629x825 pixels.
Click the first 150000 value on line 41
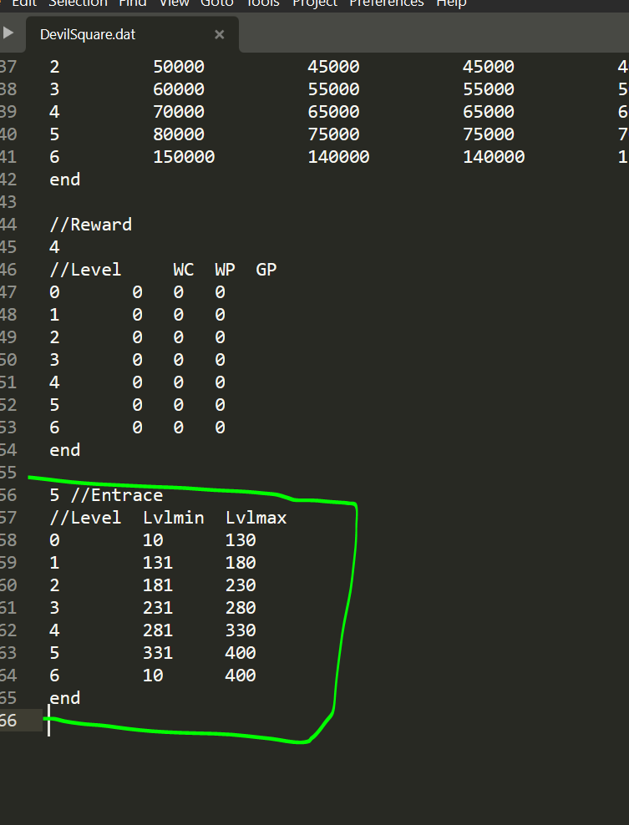(x=184, y=157)
